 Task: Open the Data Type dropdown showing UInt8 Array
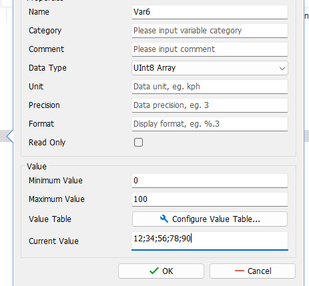pos(210,68)
